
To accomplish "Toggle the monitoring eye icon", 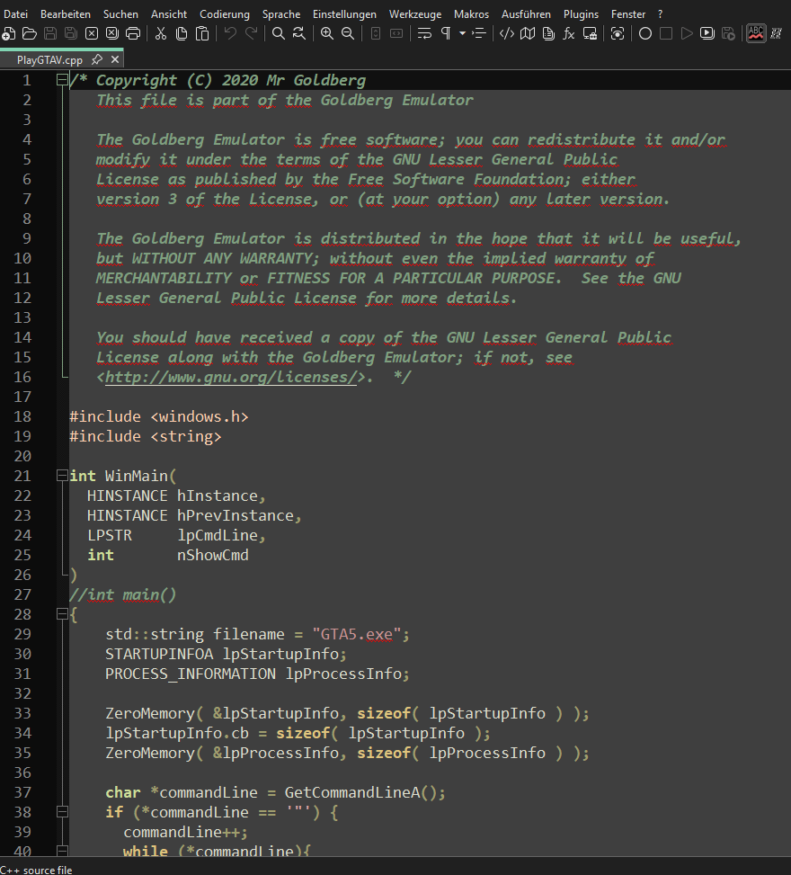I will (x=618, y=34).
